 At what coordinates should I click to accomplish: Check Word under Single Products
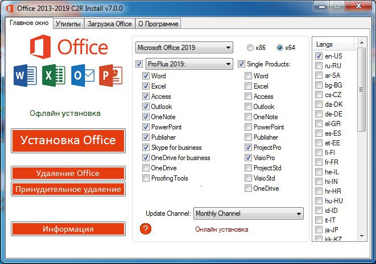point(248,76)
